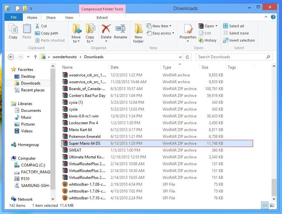Collapse the ribbon with the chevron
The image size is (282, 214).
(x=266, y=17)
